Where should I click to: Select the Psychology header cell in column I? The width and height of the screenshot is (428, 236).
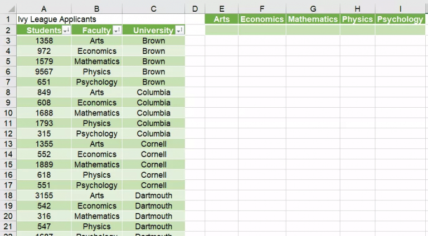click(400, 19)
